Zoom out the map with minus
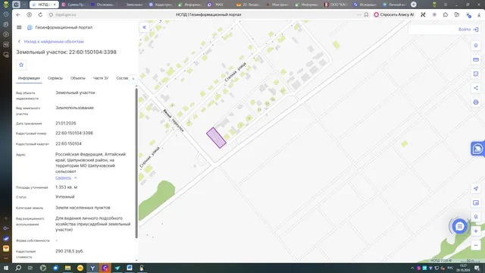Image resolution: width=485 pixels, height=273 pixels. [476, 245]
